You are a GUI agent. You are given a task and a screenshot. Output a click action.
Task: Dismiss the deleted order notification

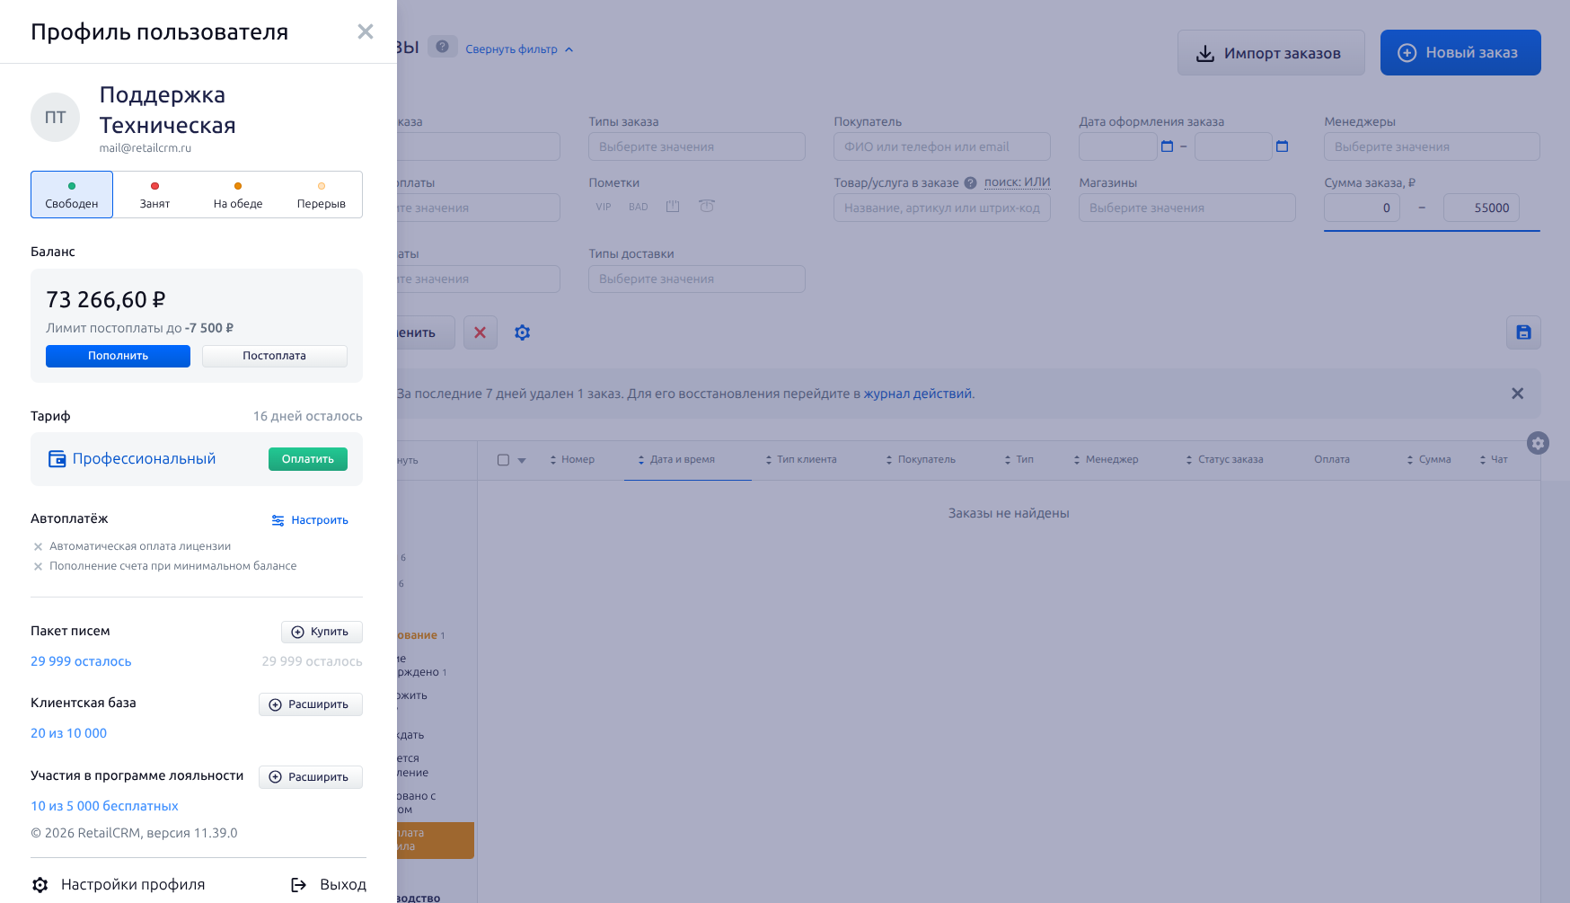tap(1517, 394)
